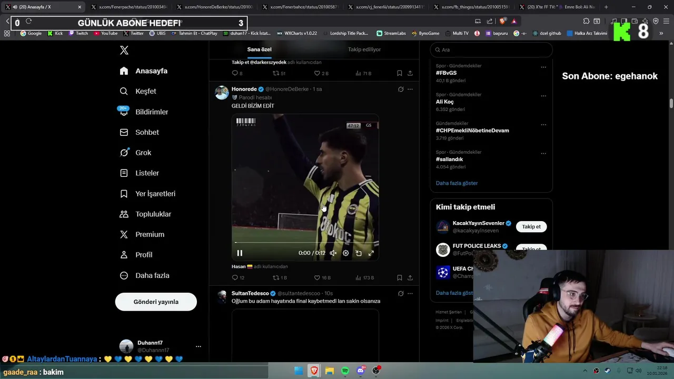Unmute the video sound
The height and width of the screenshot is (379, 674).
point(333,253)
